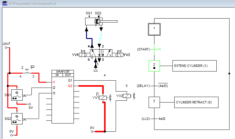This screenshot has height=139, width=235.
Task: Click the (LLS) transition label
Action: click(x=146, y=119)
